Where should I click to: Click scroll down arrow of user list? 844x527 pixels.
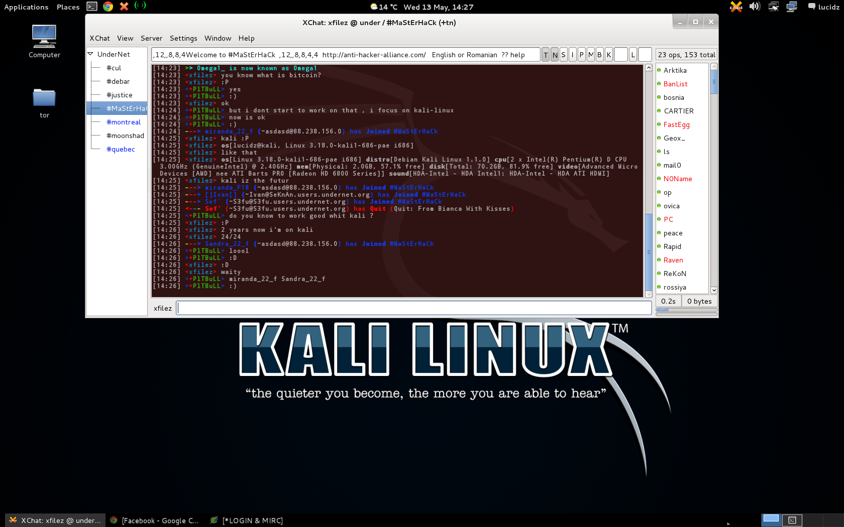714,290
